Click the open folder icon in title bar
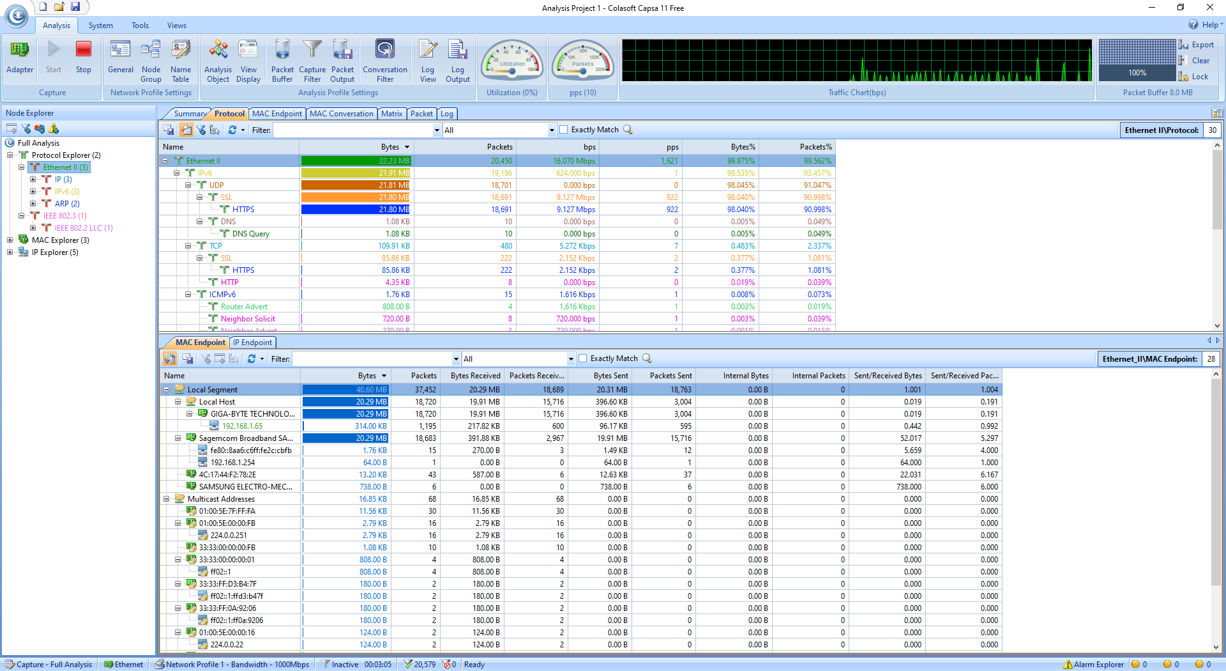 [x=59, y=6]
